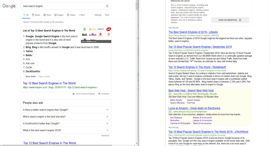Open 'Lycos at Amazon - Great deals on Electronics'
Viewport: 270px width, 146px height.
pos(194,108)
